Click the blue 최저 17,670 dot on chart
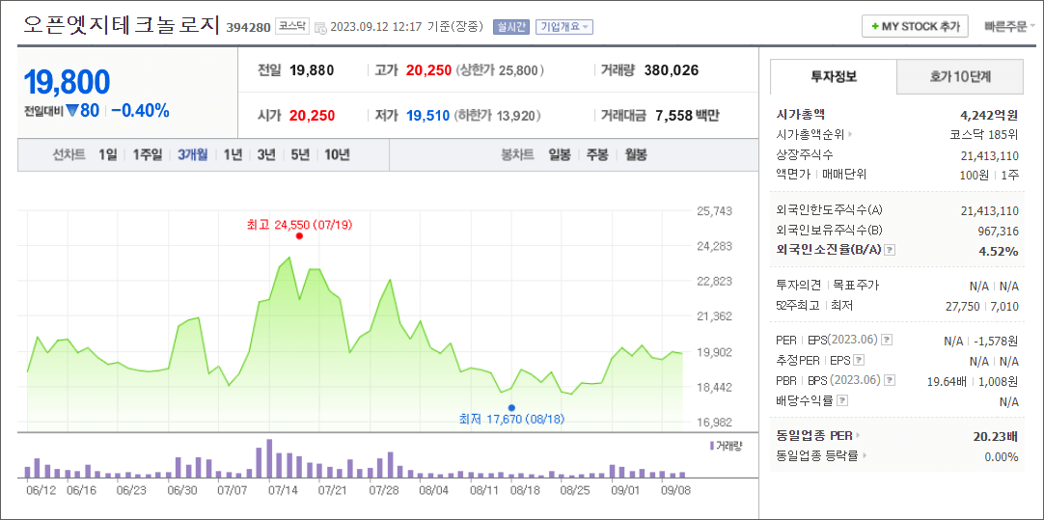Screen dimensions: 1044x520 [510, 407]
